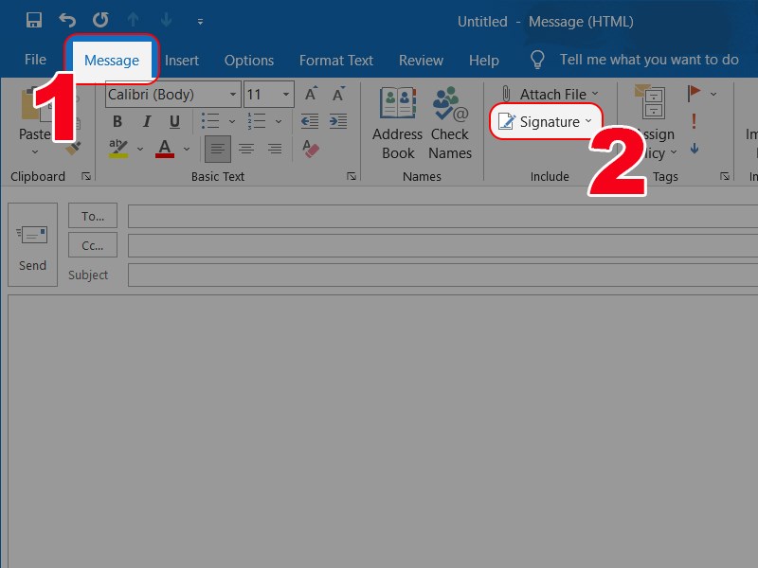The width and height of the screenshot is (758, 568).
Task: Click the To... button
Action: (x=93, y=216)
